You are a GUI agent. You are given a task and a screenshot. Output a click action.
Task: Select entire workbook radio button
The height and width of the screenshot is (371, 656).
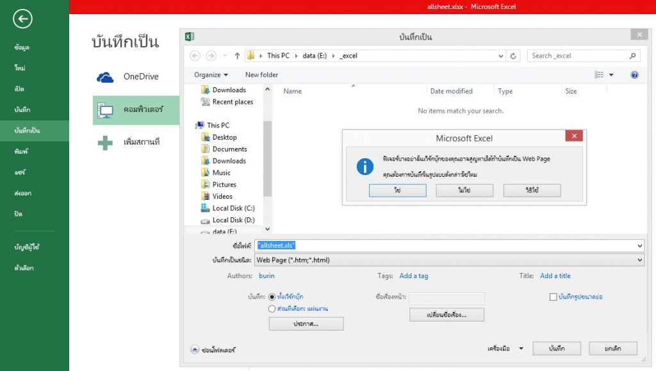pos(272,297)
